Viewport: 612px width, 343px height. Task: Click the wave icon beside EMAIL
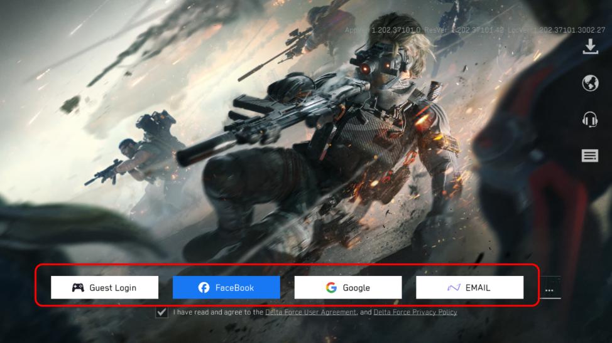[454, 288]
